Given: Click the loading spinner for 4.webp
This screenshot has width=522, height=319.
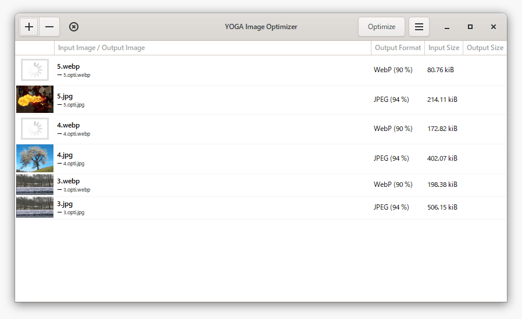Looking at the screenshot, I should [x=35, y=129].
